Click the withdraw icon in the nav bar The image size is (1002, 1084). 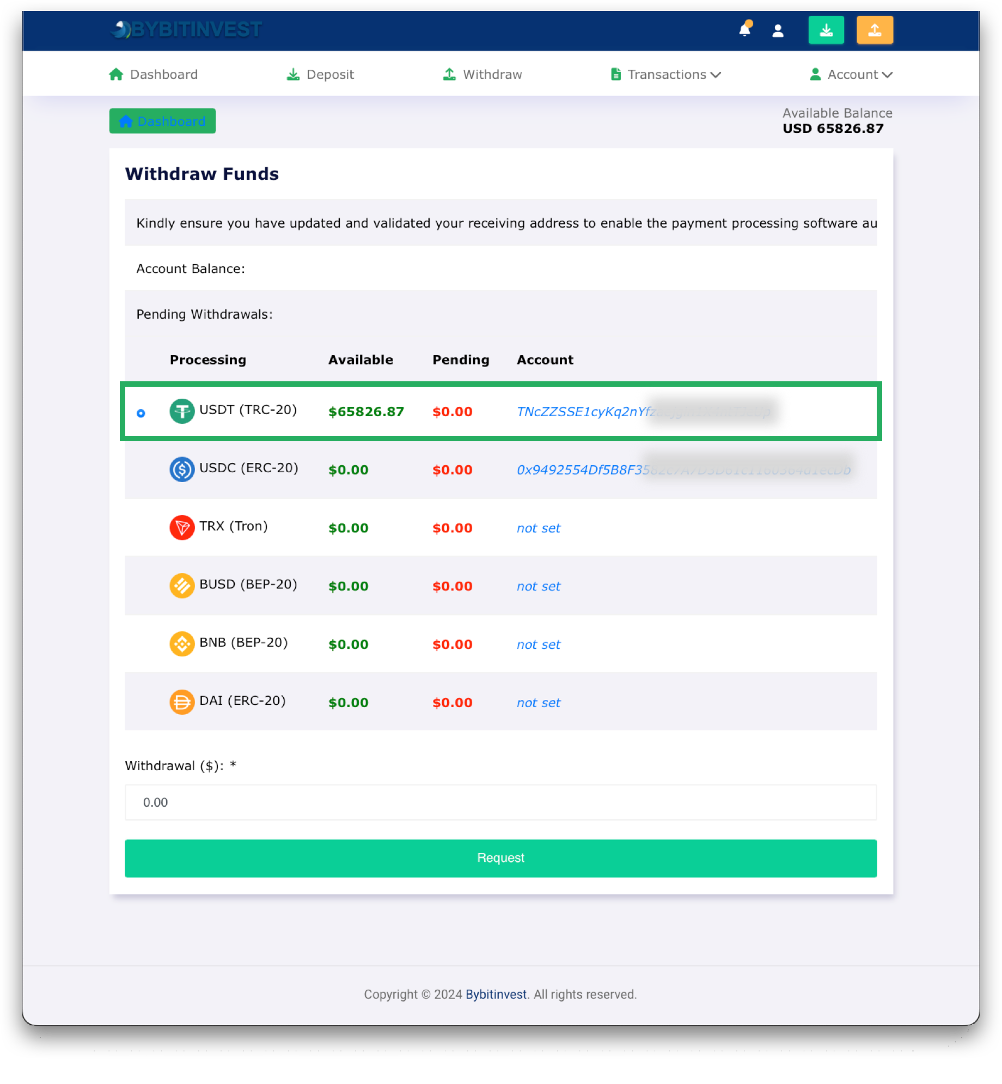click(449, 74)
